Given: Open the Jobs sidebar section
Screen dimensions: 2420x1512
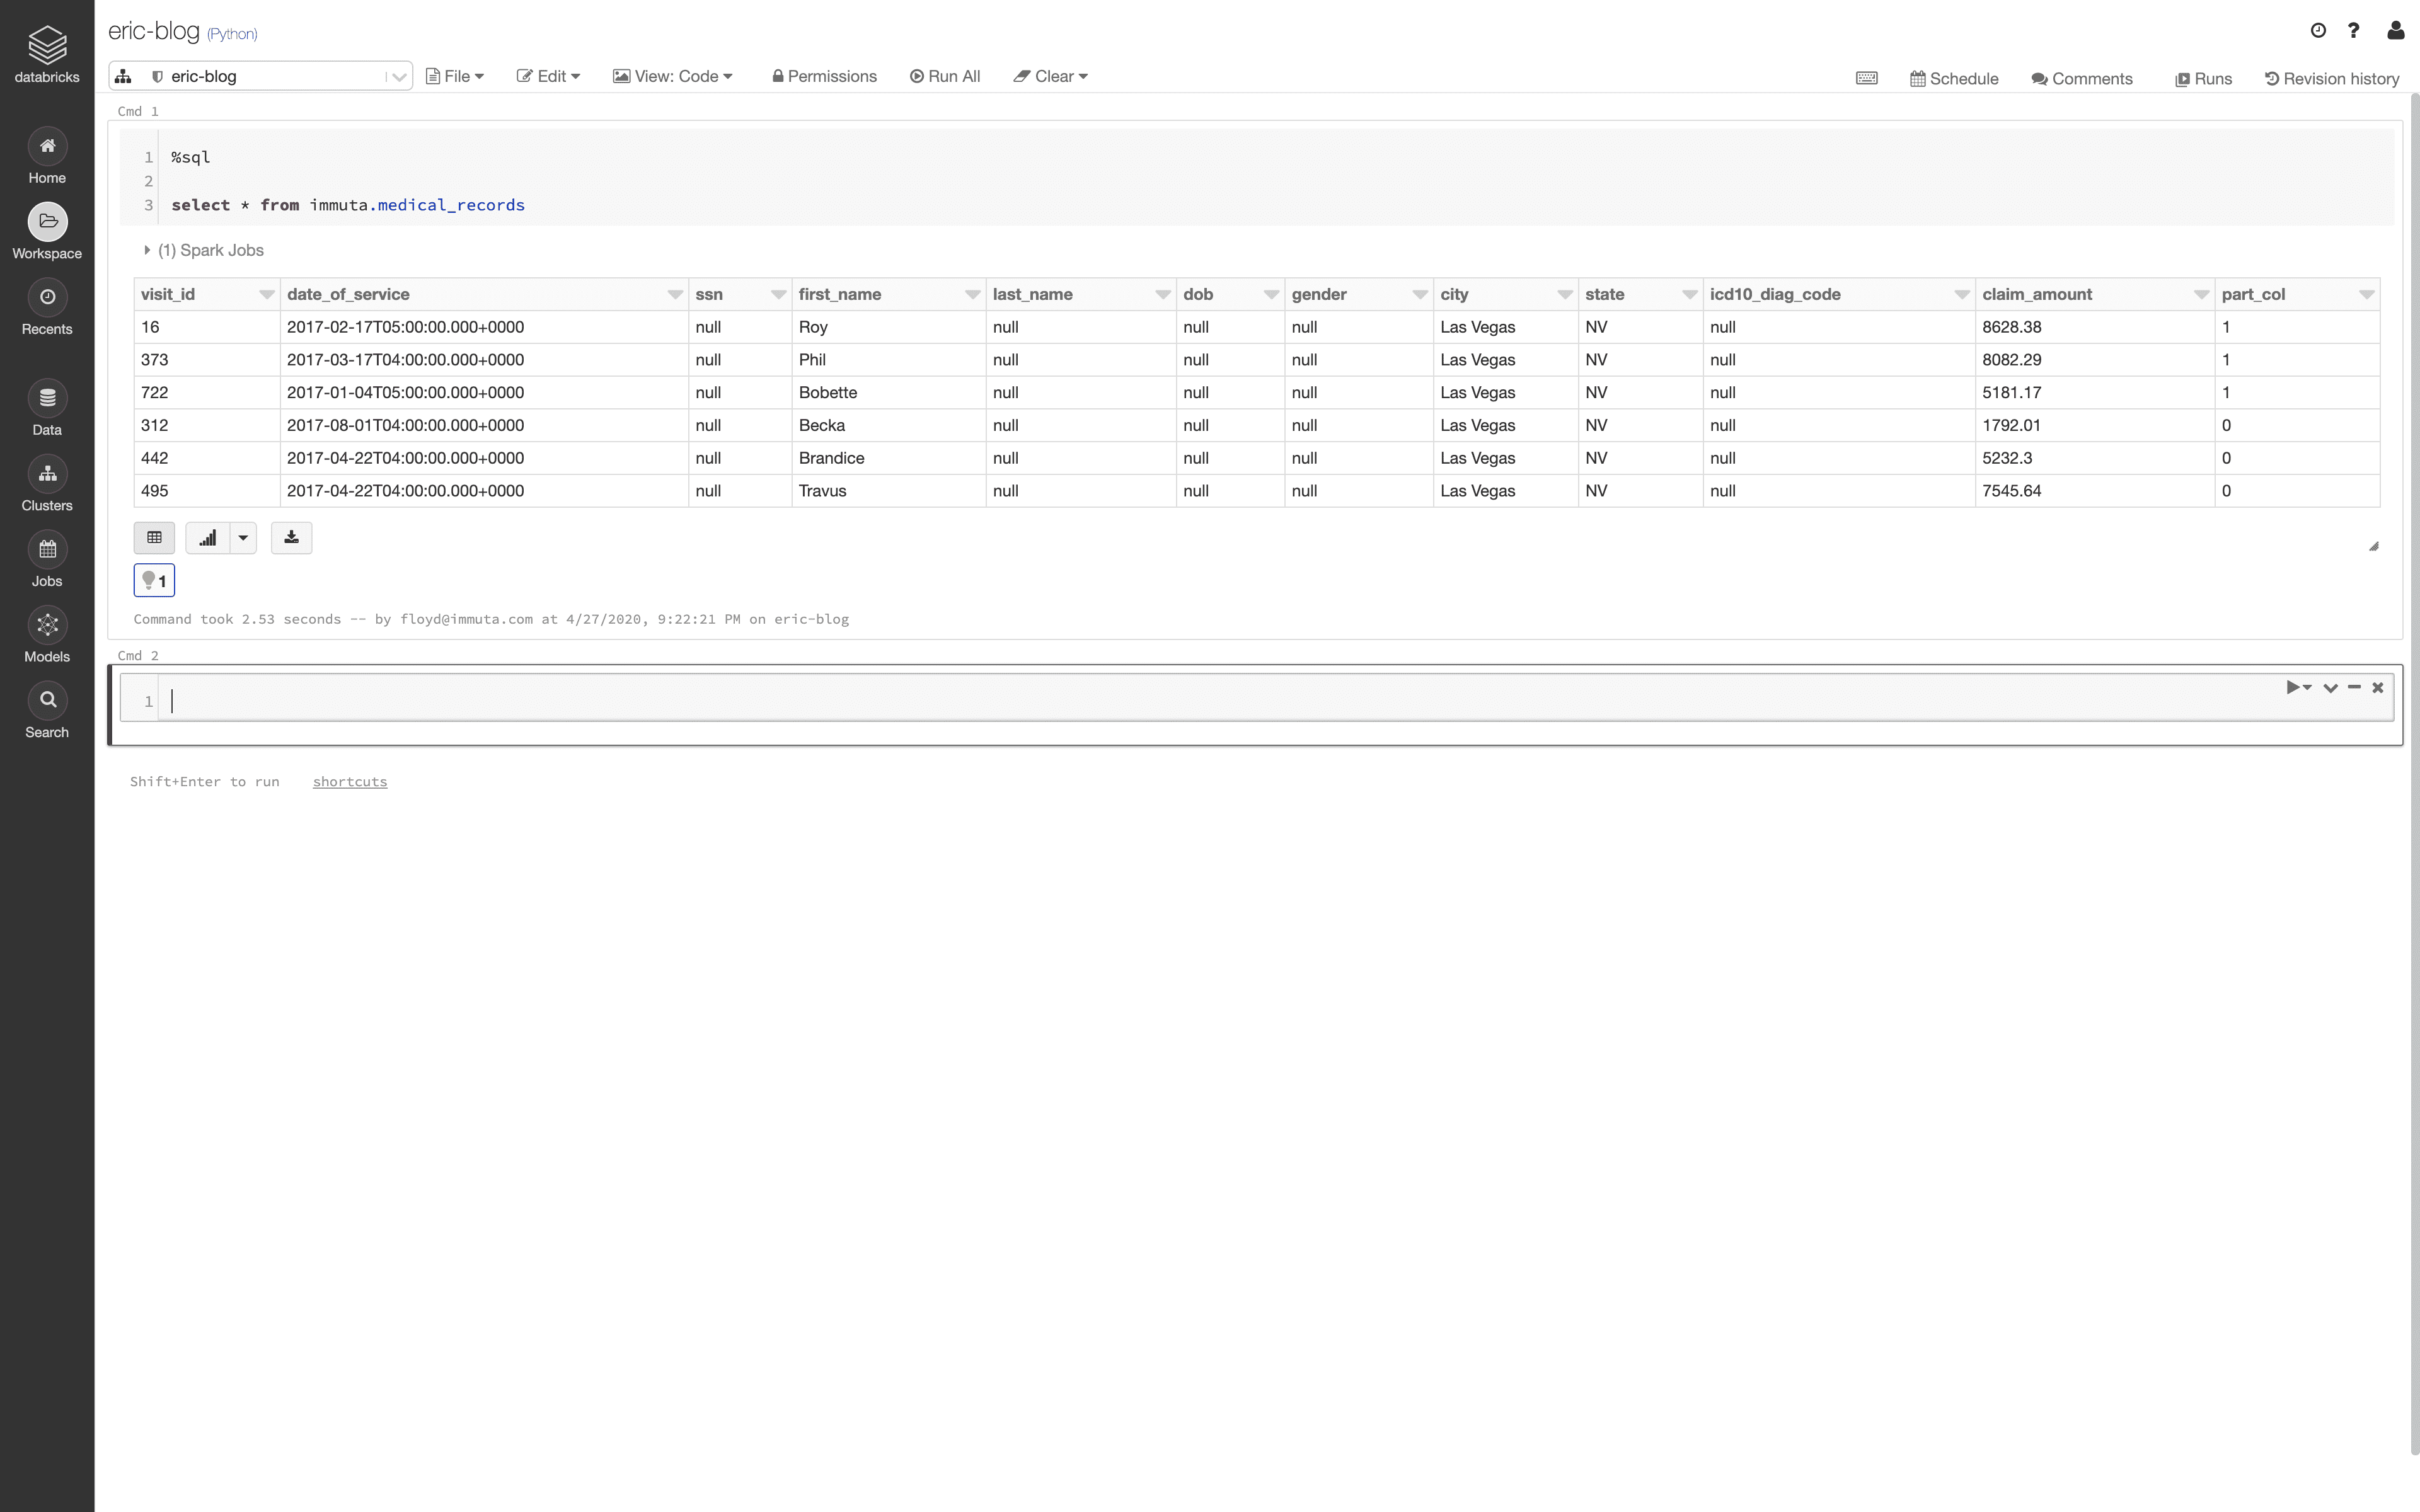Looking at the screenshot, I should [47, 560].
